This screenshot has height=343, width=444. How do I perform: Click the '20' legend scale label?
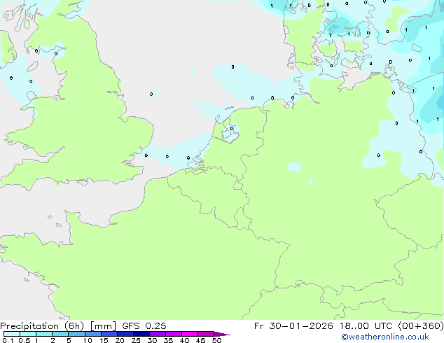point(120,340)
